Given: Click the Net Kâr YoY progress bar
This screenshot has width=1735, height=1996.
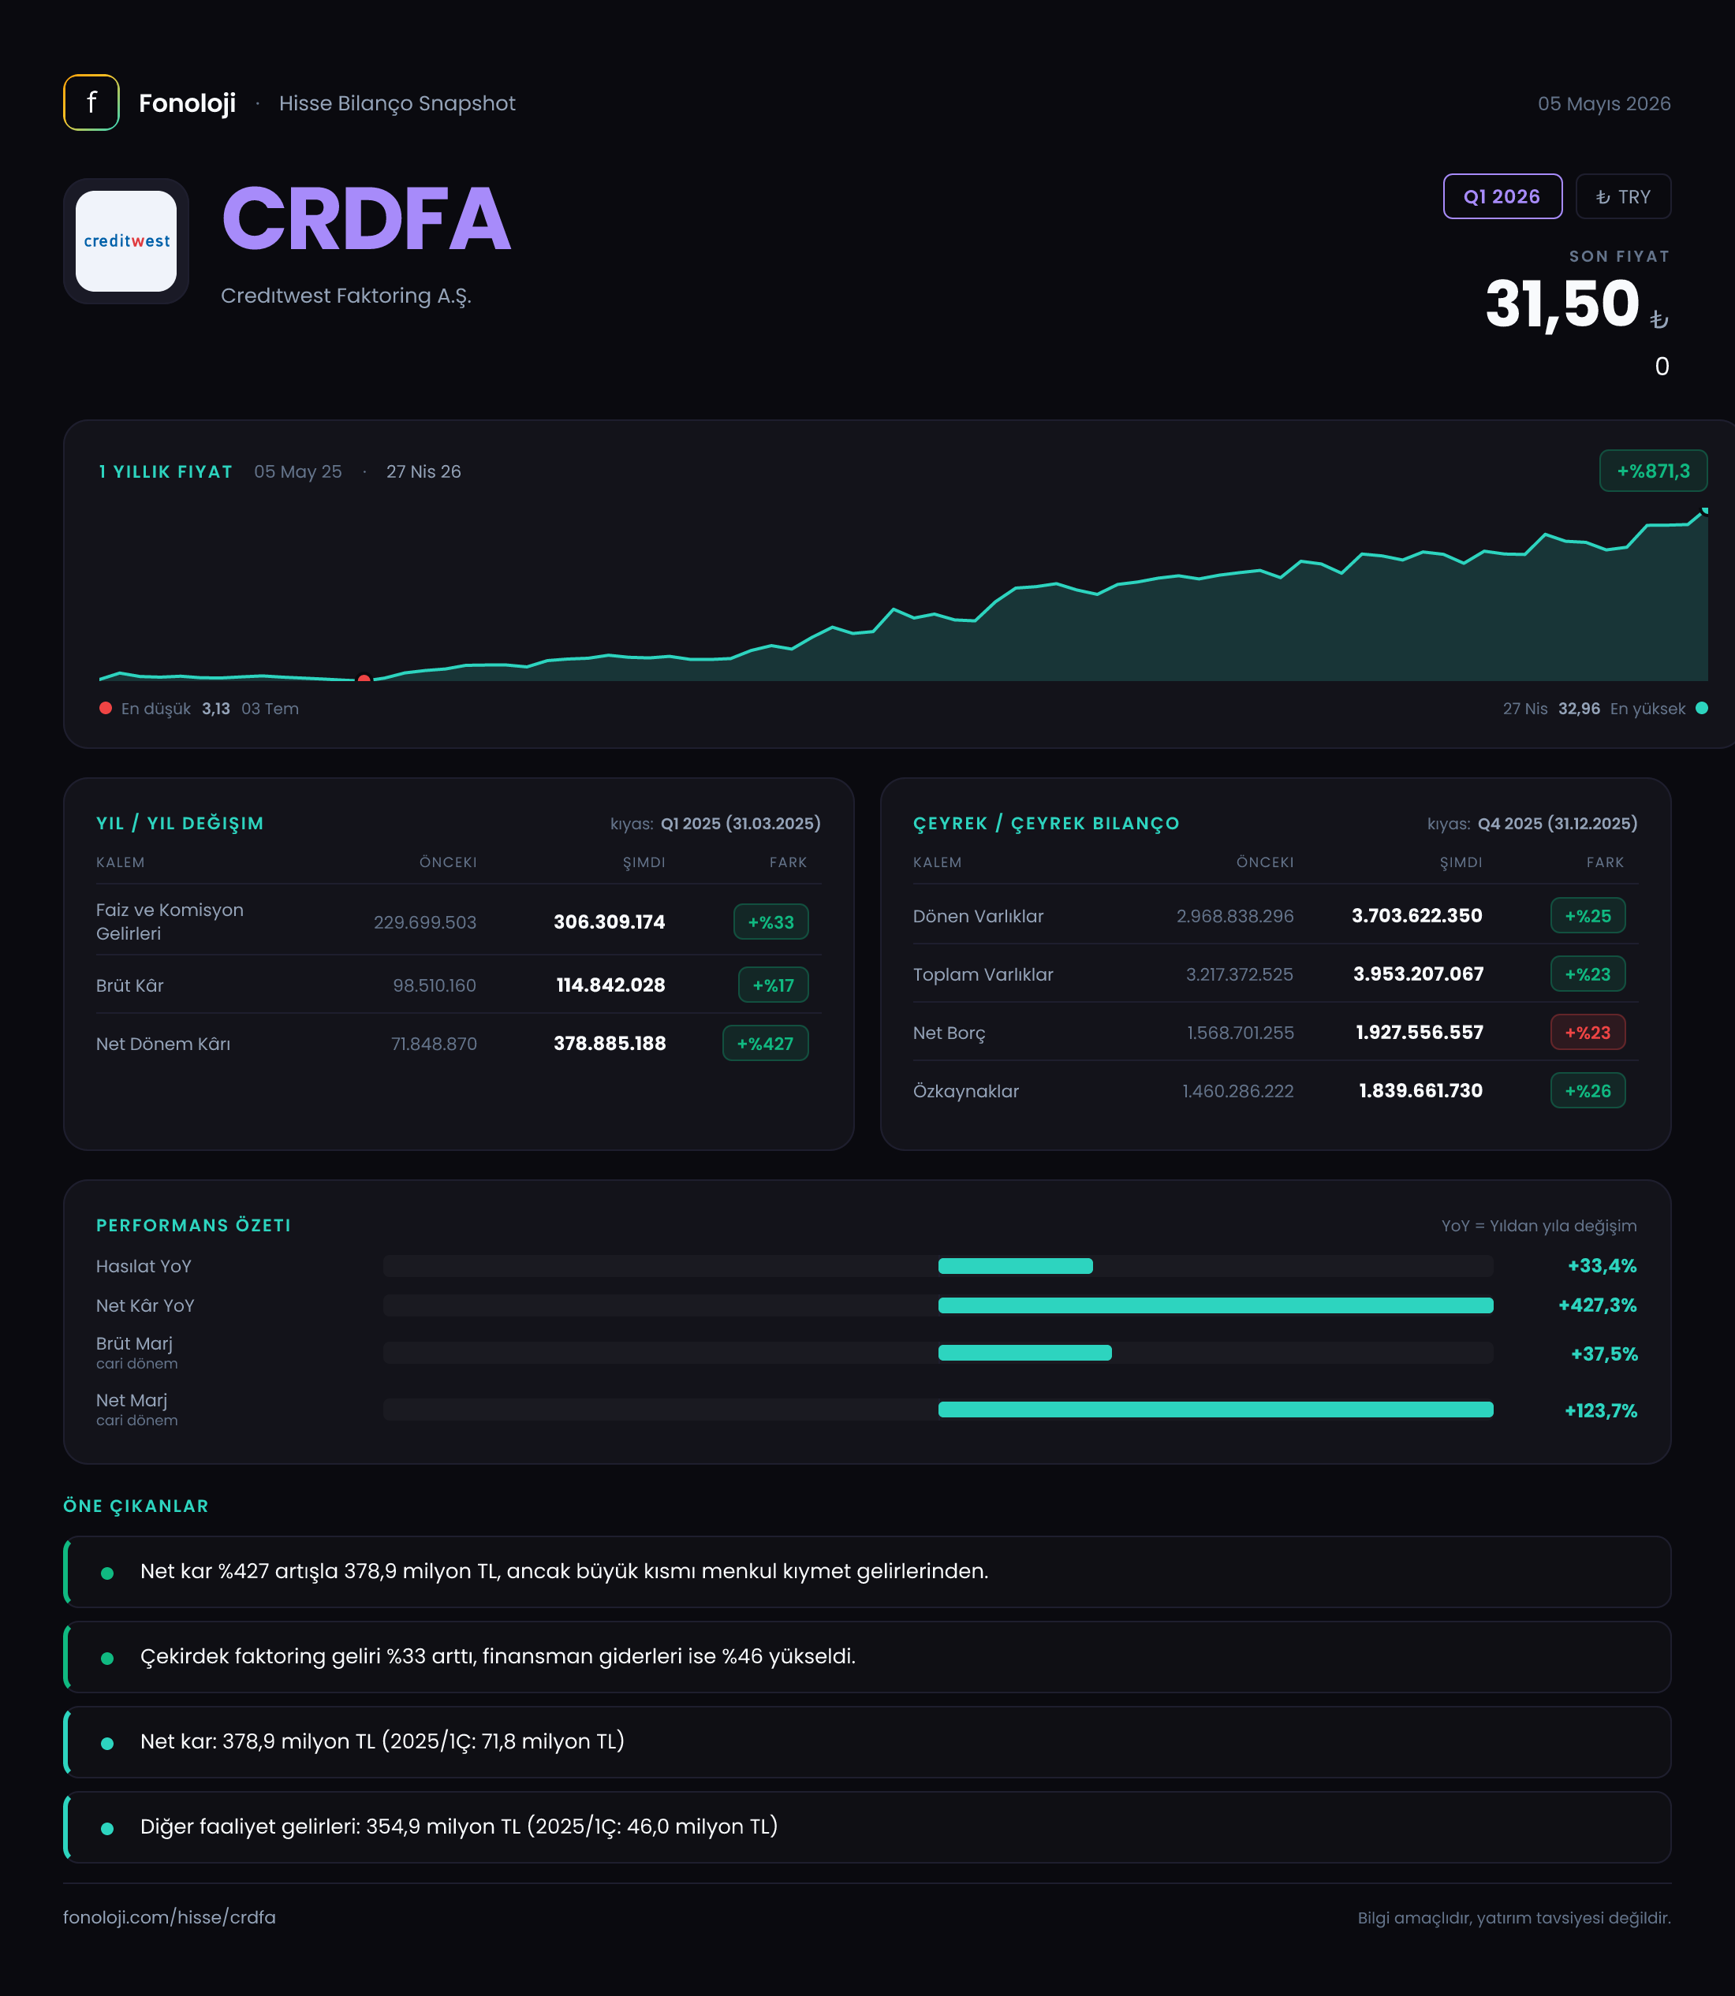Looking at the screenshot, I should [937, 1305].
